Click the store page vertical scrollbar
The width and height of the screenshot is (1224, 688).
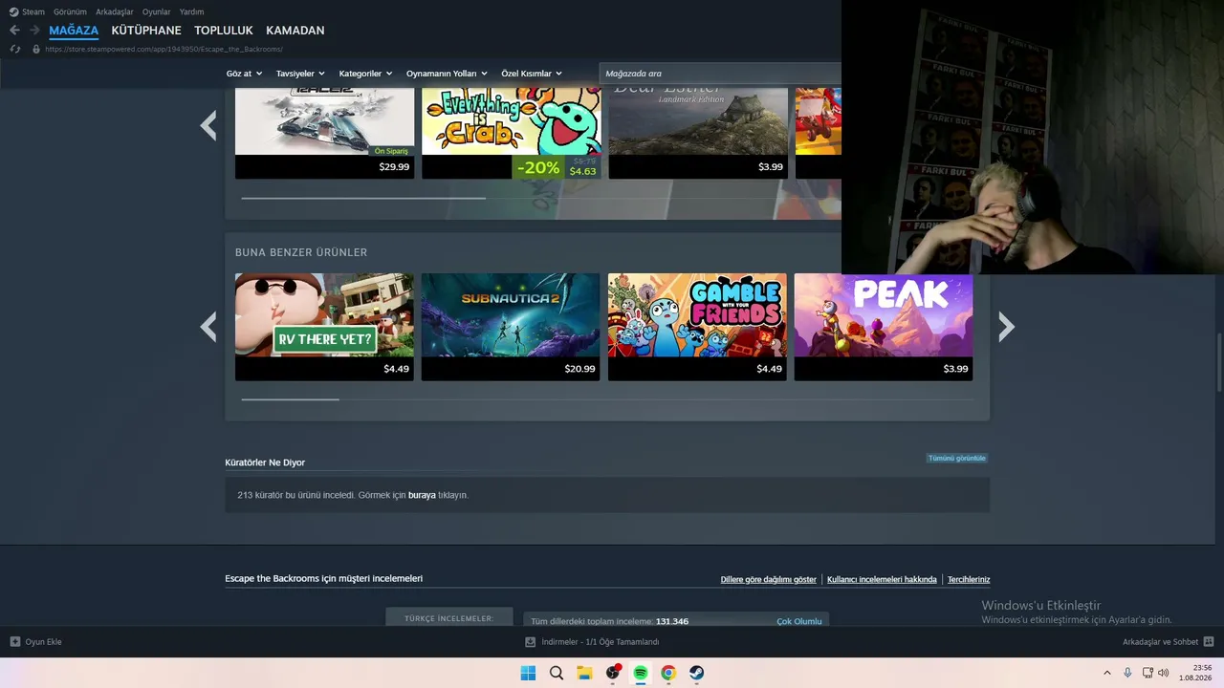pyautogui.click(x=1219, y=363)
